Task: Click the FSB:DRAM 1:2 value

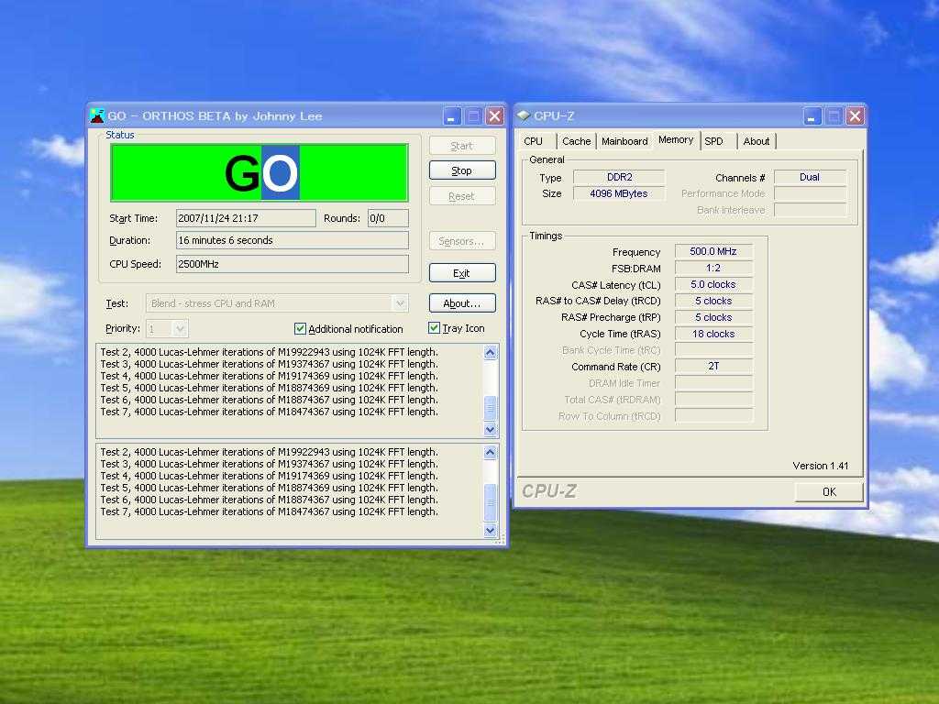Action: point(713,268)
